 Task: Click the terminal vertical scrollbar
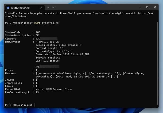(158, 63)
